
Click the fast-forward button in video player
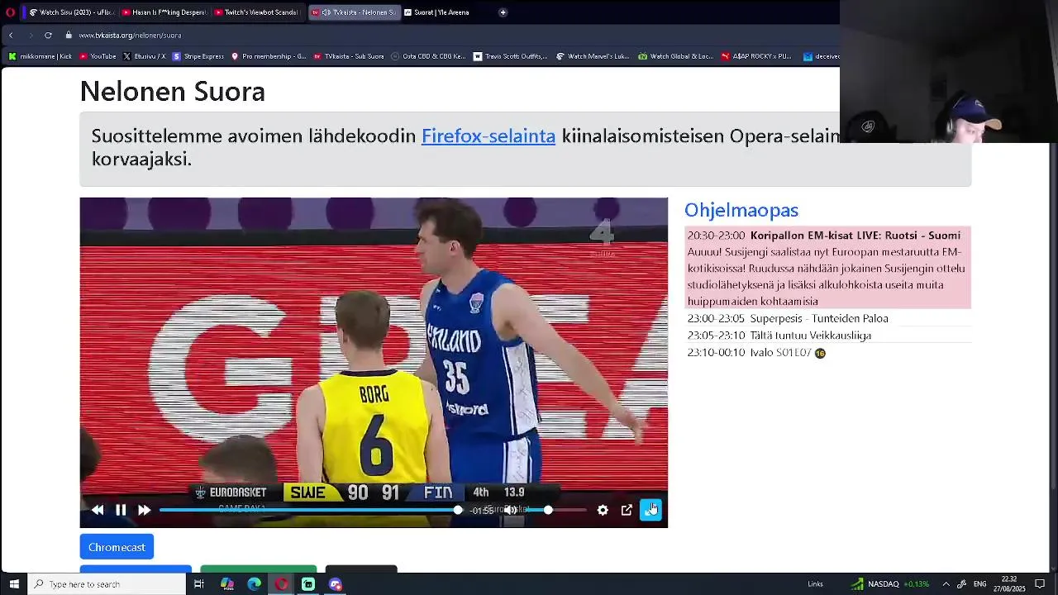(x=144, y=511)
